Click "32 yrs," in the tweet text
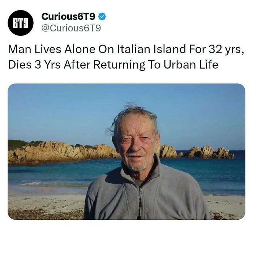 click(x=226, y=50)
